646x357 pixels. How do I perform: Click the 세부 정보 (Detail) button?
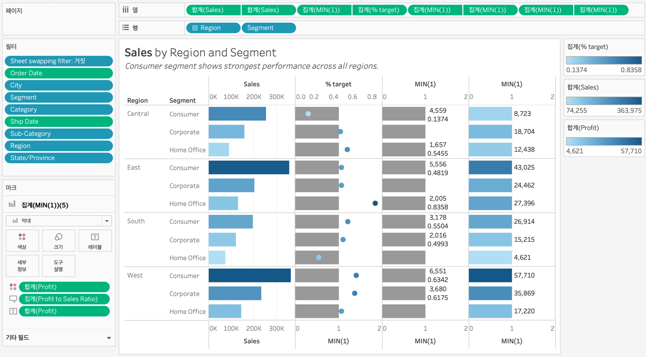(22, 265)
